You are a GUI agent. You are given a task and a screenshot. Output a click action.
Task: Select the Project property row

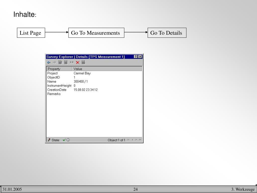(94, 73)
